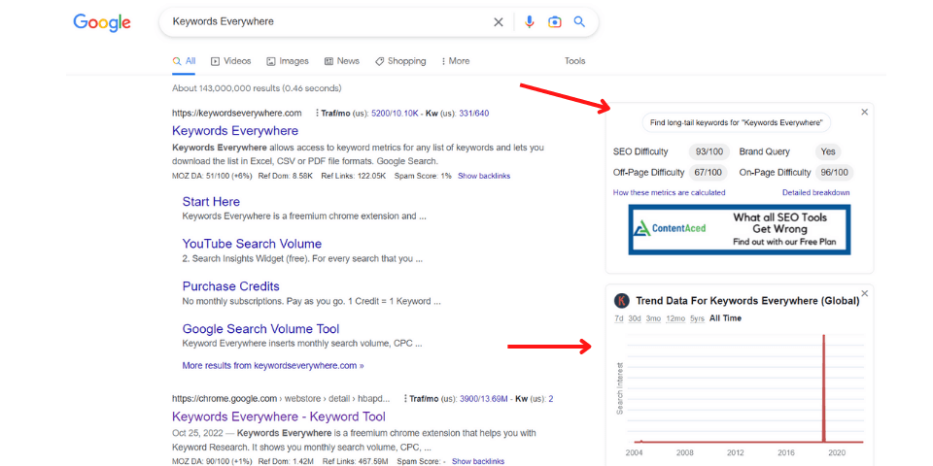Click the https://keywordseverywhere.com URL text

[237, 113]
